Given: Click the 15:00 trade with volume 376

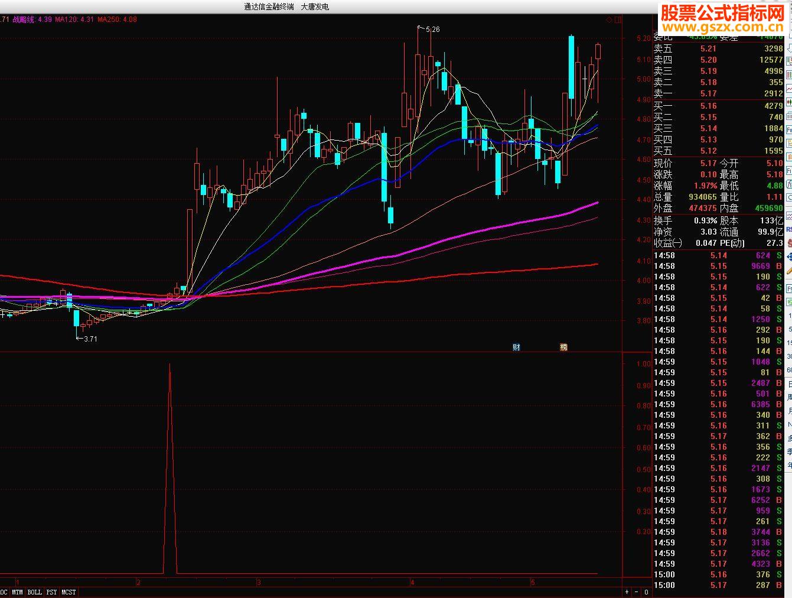Looking at the screenshot, I should pos(718,574).
